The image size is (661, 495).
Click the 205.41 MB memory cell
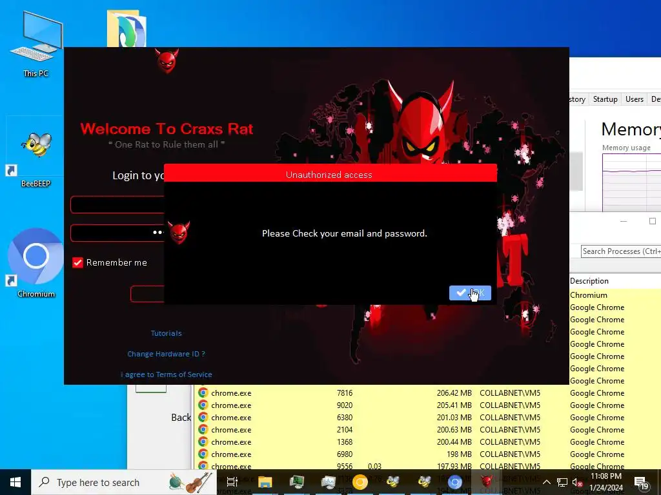tap(454, 405)
